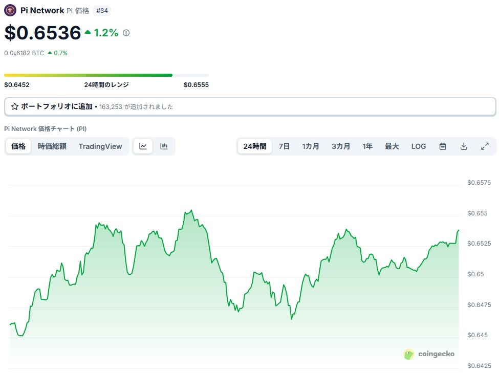Click the $0.6575 y-axis label
Viewport: 499px width, 373px height.
click(479, 183)
